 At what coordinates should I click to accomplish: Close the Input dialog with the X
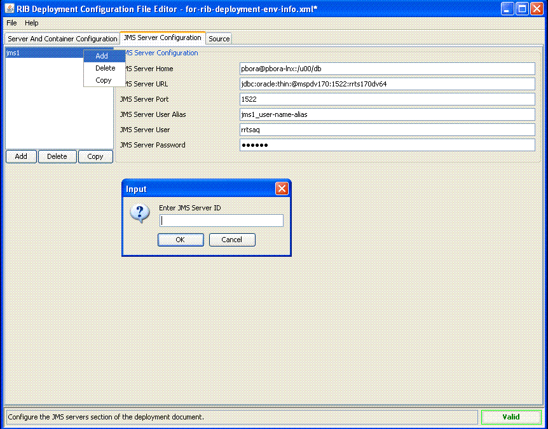(x=282, y=189)
